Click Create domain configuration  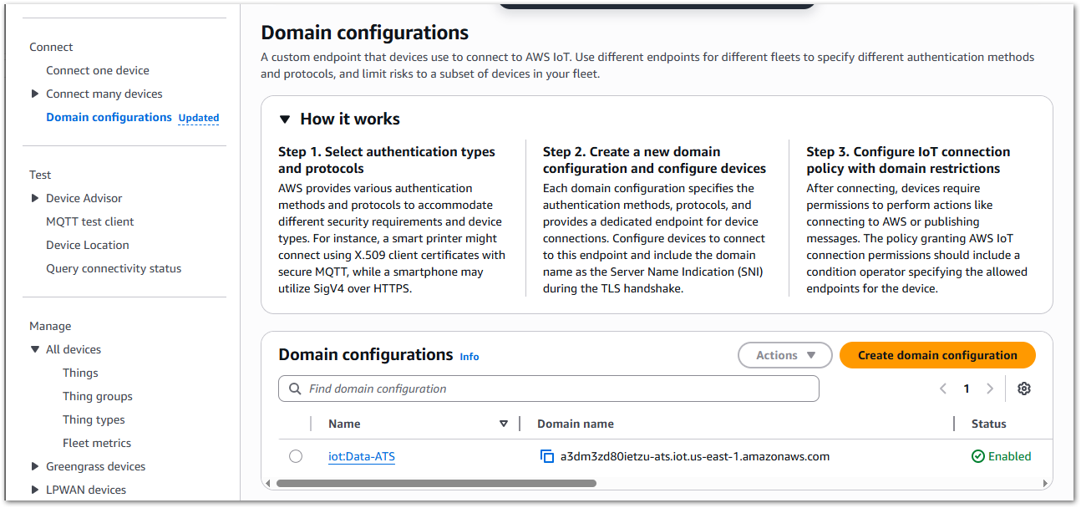coord(936,354)
